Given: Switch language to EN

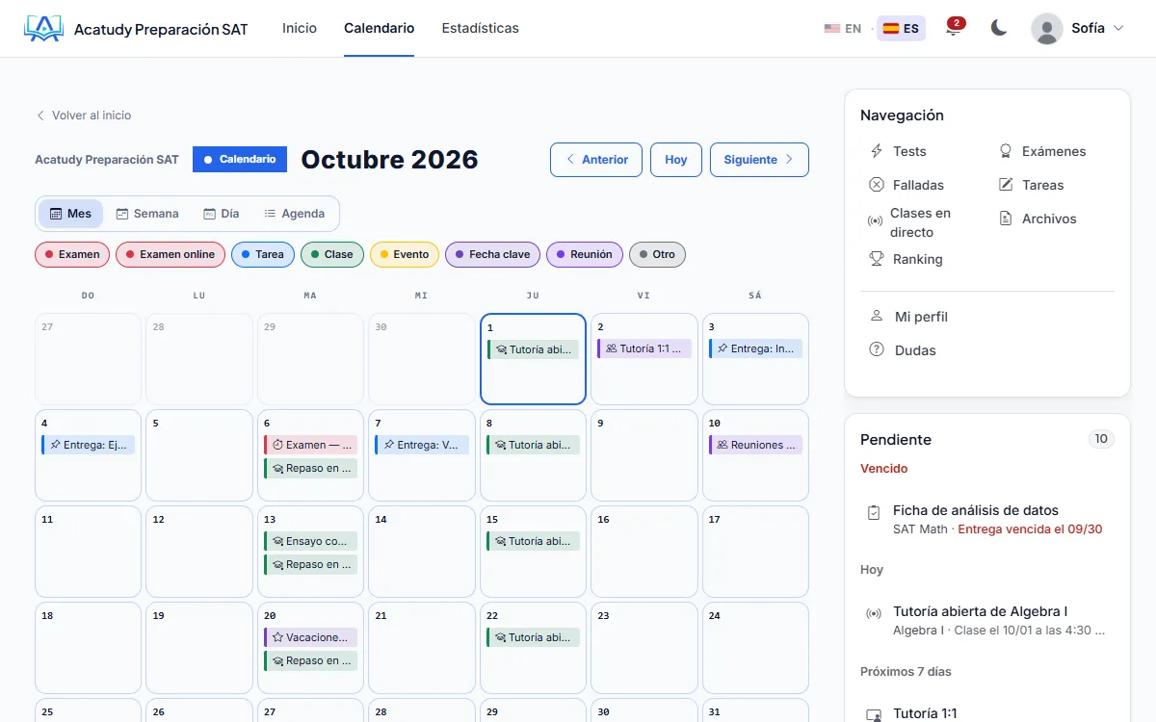Looking at the screenshot, I should 843,29.
